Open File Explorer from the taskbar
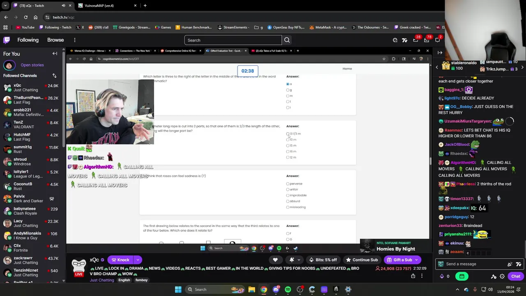526x296 pixels. point(251,289)
